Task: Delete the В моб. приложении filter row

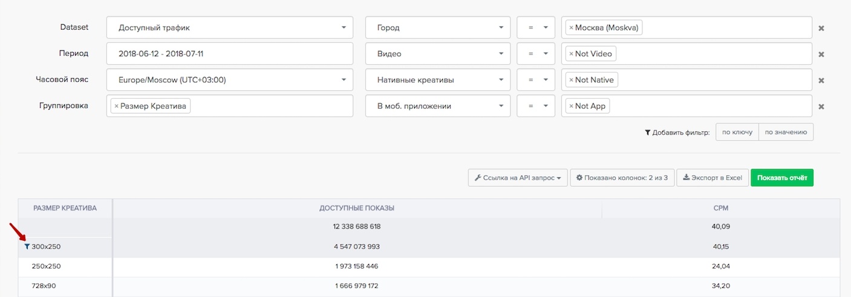Action: click(821, 106)
